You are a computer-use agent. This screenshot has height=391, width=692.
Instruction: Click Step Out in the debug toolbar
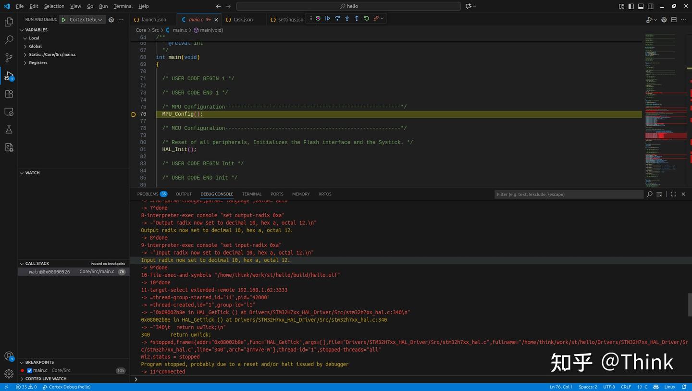(357, 18)
